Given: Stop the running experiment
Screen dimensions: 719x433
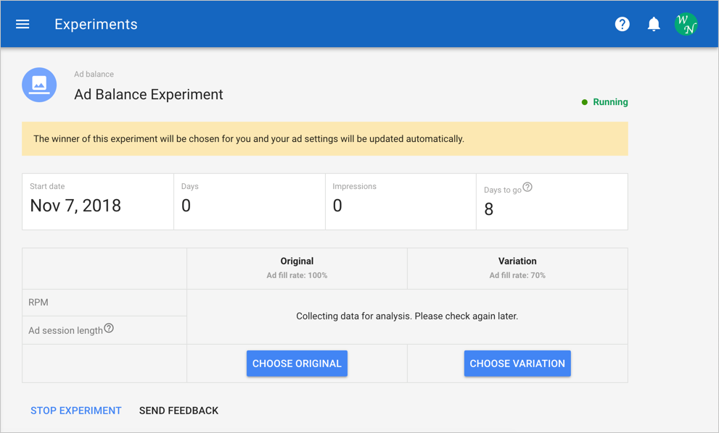Looking at the screenshot, I should [75, 411].
